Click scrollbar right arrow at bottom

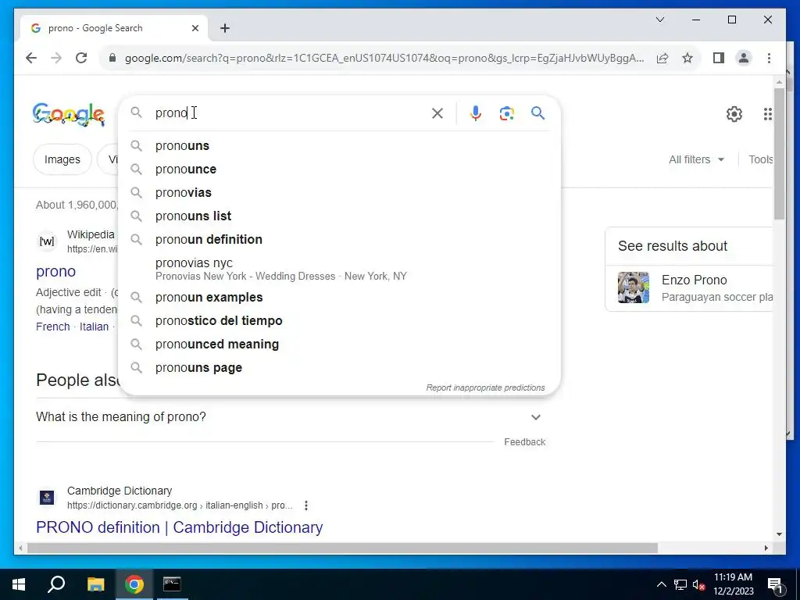pos(766,548)
